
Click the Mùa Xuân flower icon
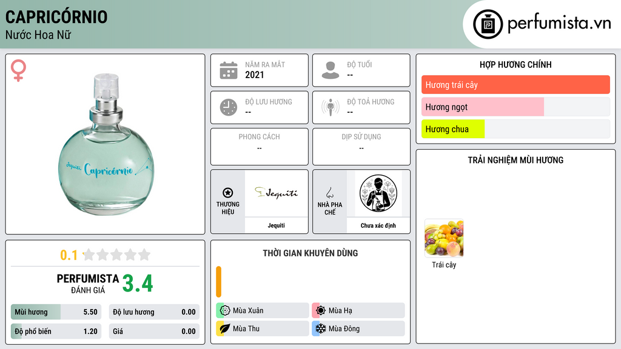225,311
